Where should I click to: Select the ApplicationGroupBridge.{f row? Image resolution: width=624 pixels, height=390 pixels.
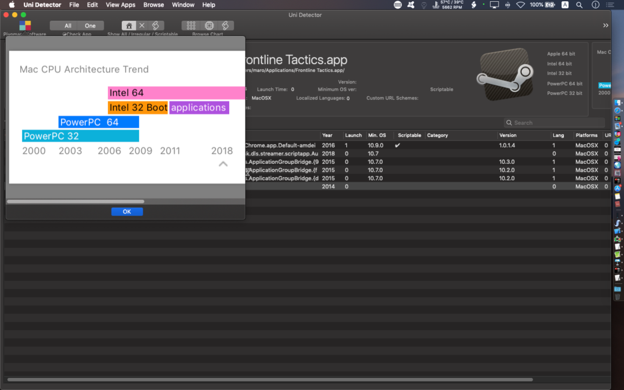click(428, 170)
